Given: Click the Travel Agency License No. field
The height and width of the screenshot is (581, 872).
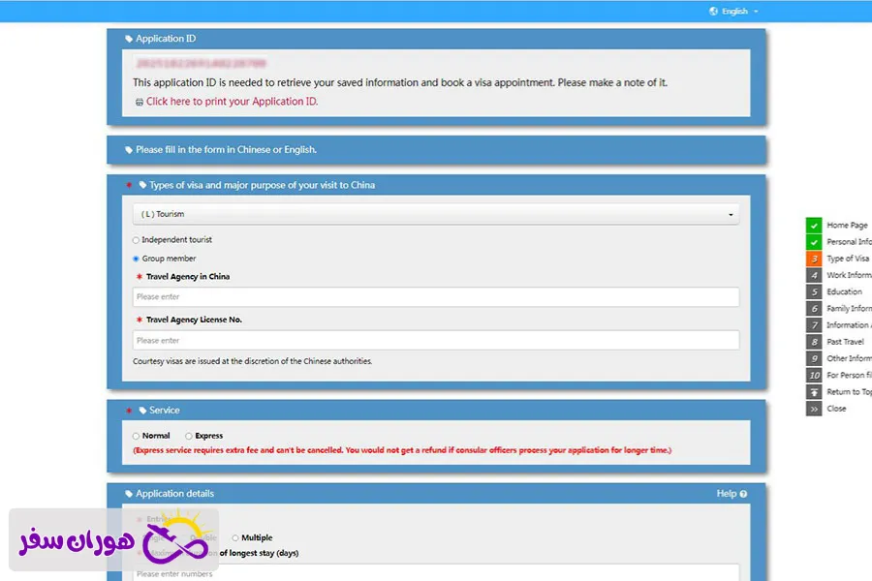Looking at the screenshot, I should click(435, 341).
